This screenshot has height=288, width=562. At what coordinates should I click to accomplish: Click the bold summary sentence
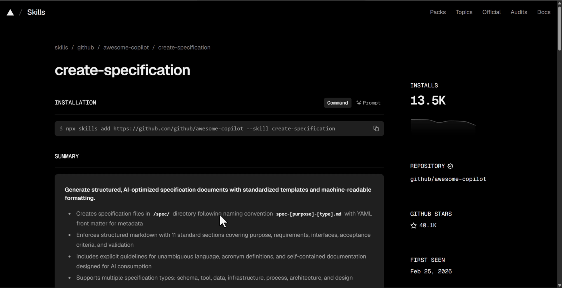pyautogui.click(x=218, y=194)
